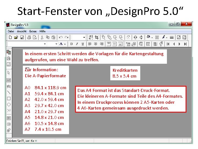Toggle italic formatting
The height and width of the screenshot is (149, 198).
click(77, 44)
